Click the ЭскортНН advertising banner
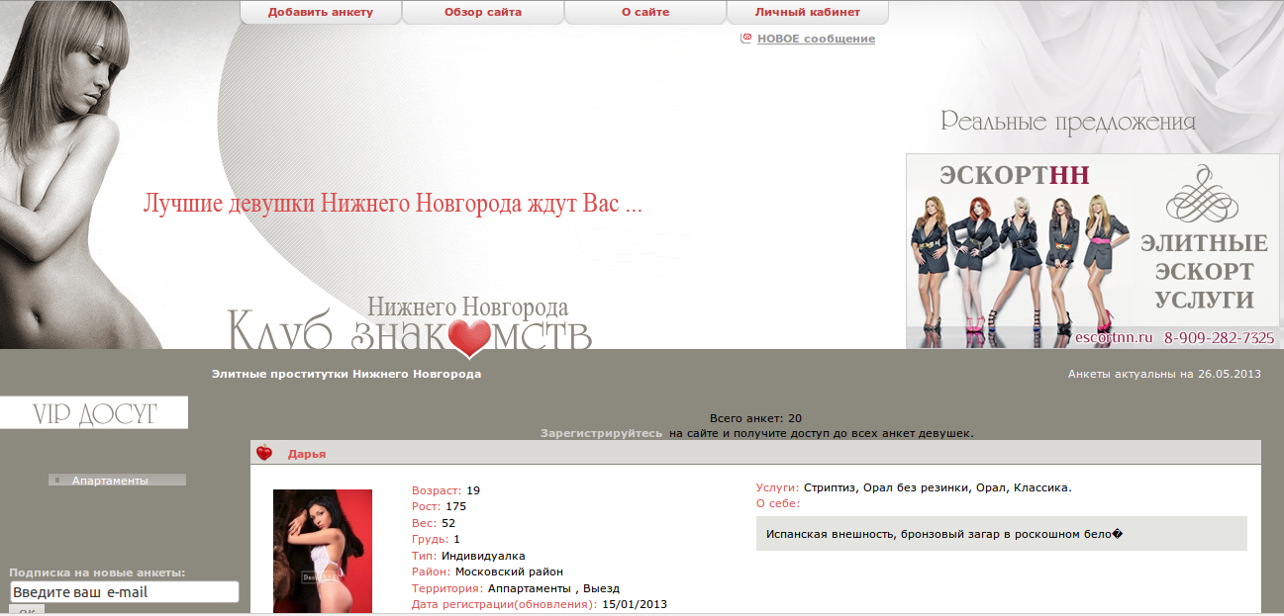The height and width of the screenshot is (616, 1284). [x=1093, y=250]
